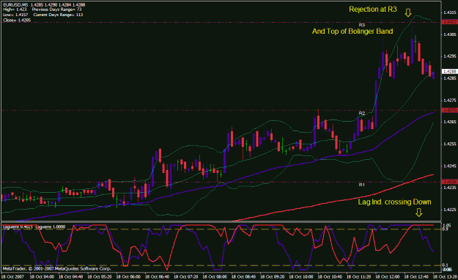Click the '18 Oct 13:20' time axis label
Screen dimensions: 458x280
pos(445,276)
